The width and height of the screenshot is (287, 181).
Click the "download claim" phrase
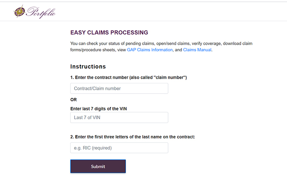tap(237, 44)
